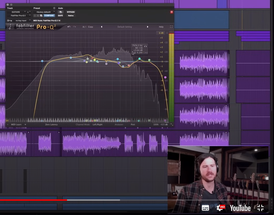Click the Auto label
The width and height of the screenshot is (274, 215).
[x=60, y=8]
